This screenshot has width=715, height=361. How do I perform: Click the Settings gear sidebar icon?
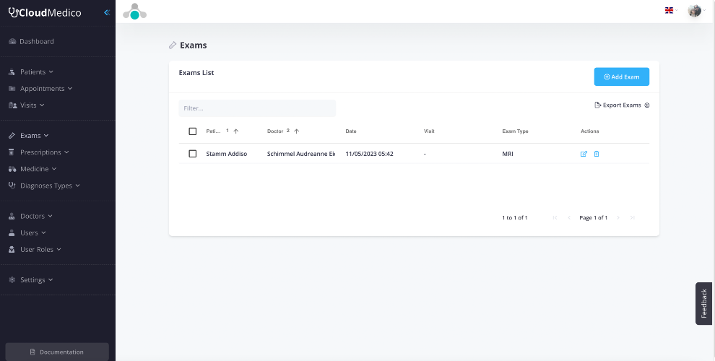pyautogui.click(x=12, y=280)
